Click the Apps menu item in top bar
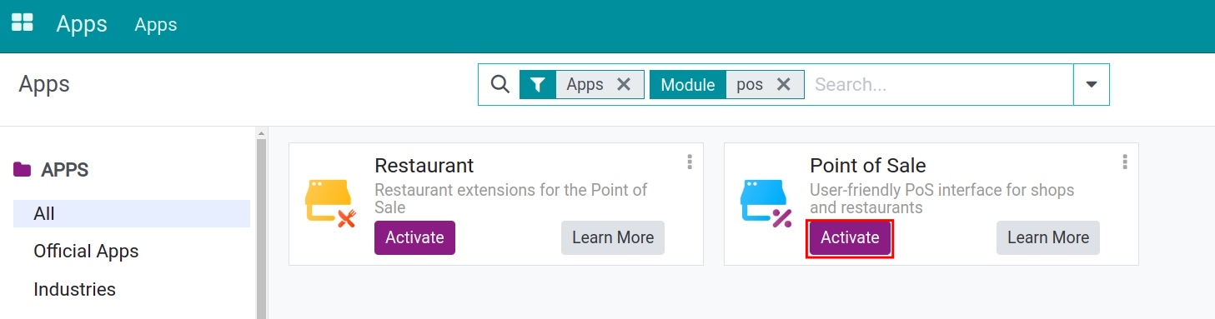1215x319 pixels. tap(156, 25)
